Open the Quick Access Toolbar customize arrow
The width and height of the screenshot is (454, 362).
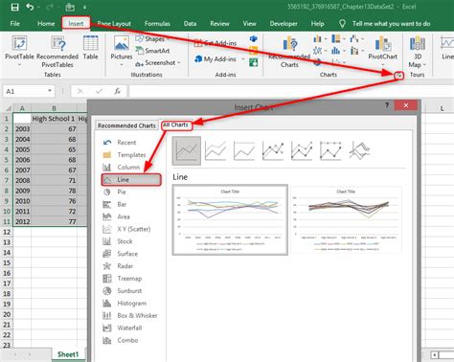84,7
